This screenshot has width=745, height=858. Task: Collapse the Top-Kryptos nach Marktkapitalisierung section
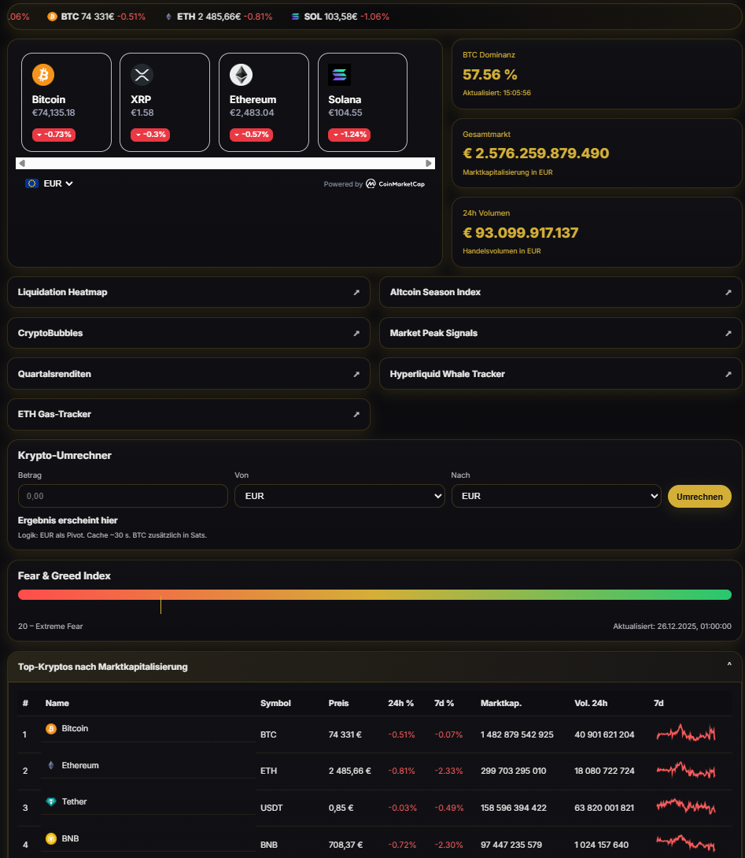(728, 666)
